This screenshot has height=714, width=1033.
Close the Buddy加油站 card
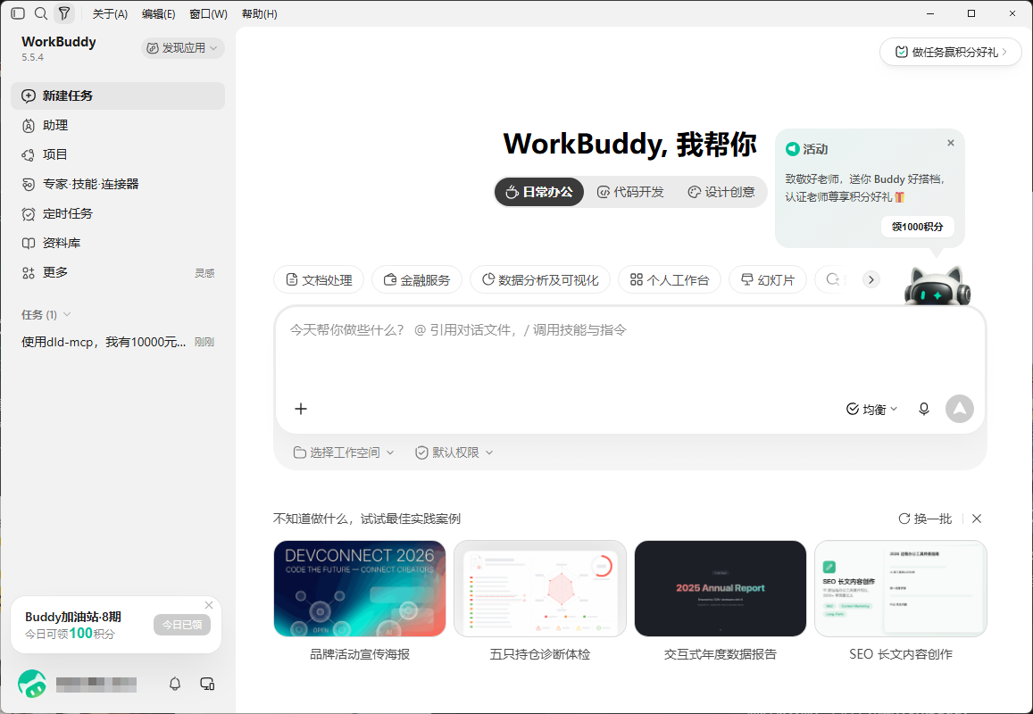[209, 604]
